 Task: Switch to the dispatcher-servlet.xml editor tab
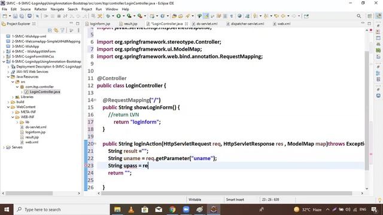coord(247,24)
